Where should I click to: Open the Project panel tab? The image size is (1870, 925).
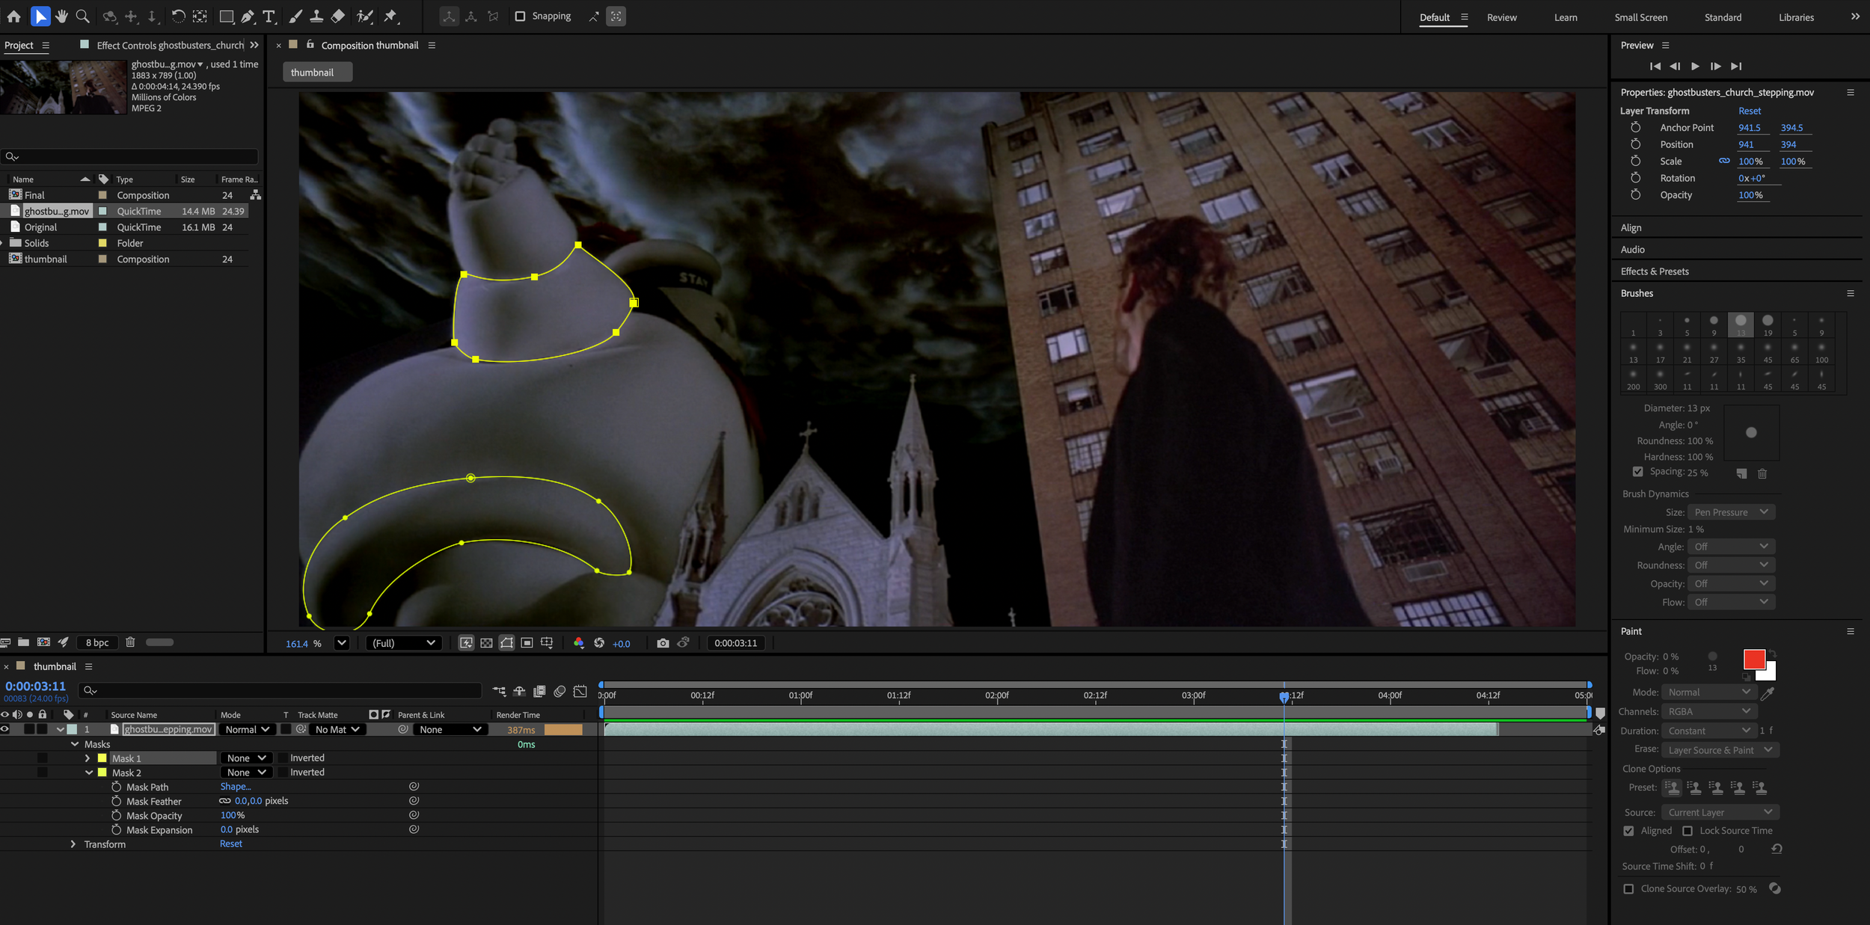(x=19, y=46)
